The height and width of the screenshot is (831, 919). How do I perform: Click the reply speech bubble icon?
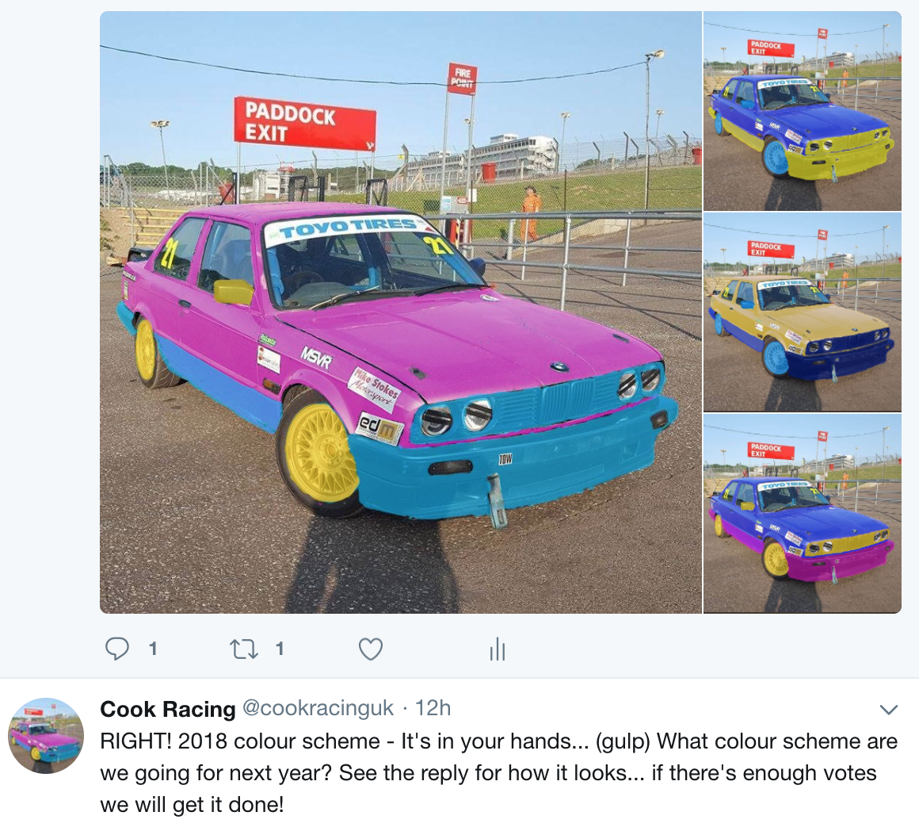click(116, 649)
